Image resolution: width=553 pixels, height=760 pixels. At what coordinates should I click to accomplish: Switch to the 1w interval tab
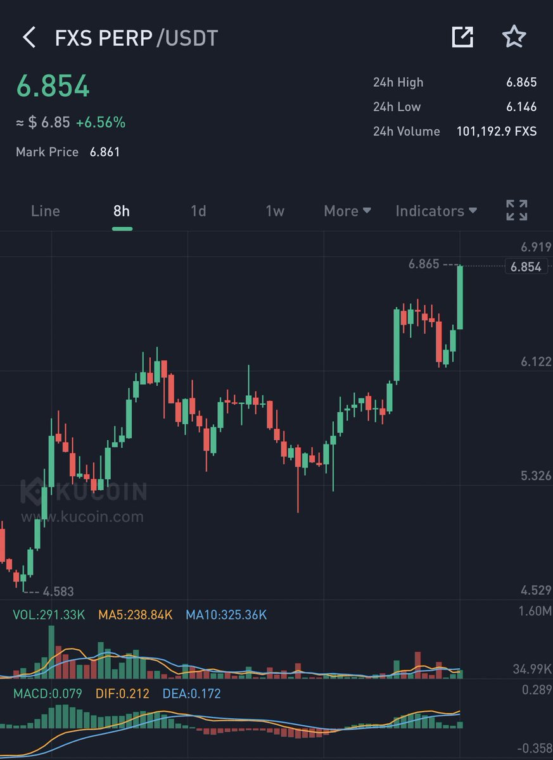click(275, 211)
